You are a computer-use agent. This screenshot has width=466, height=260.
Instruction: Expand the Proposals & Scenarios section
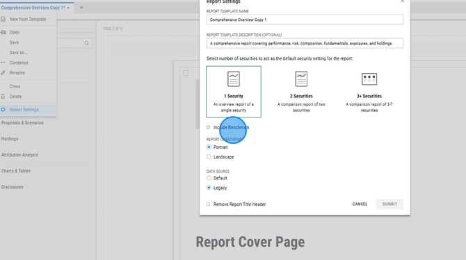pyautogui.click(x=22, y=123)
